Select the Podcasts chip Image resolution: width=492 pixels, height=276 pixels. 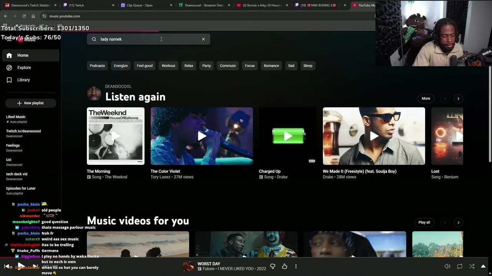tap(97, 66)
